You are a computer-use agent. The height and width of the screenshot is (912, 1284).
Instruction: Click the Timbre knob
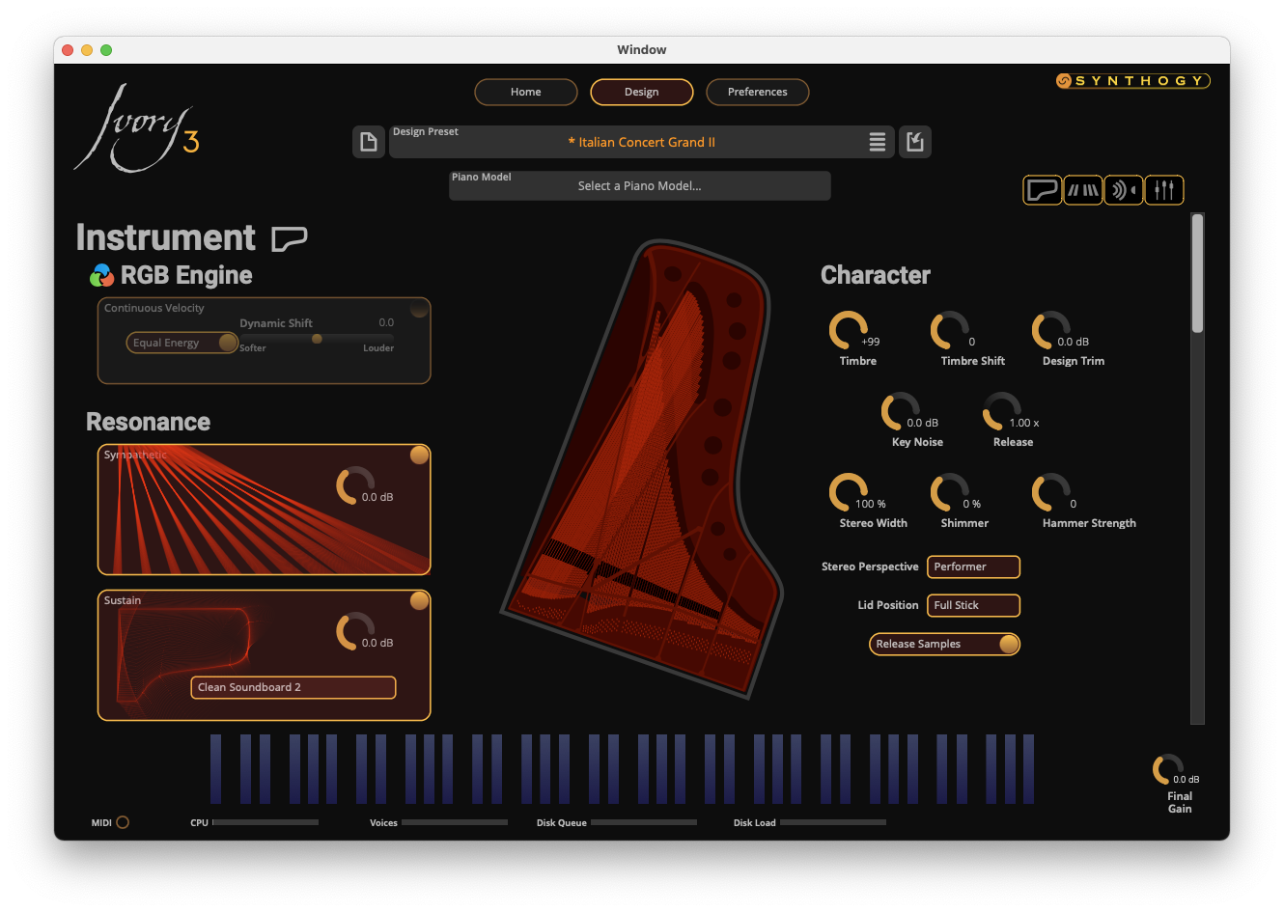[x=848, y=330]
